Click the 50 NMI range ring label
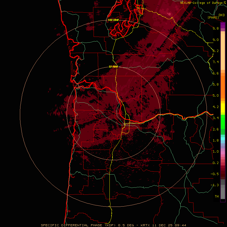 tap(113, 67)
